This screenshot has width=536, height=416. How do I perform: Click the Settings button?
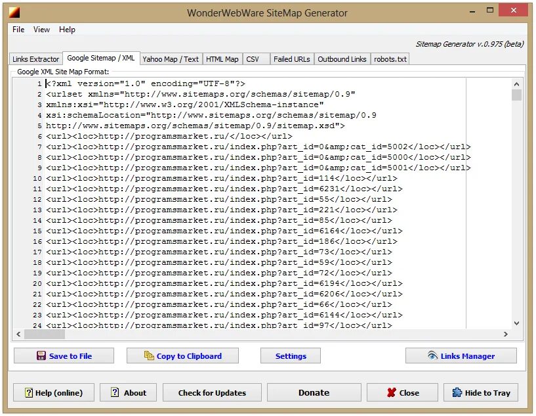291,356
